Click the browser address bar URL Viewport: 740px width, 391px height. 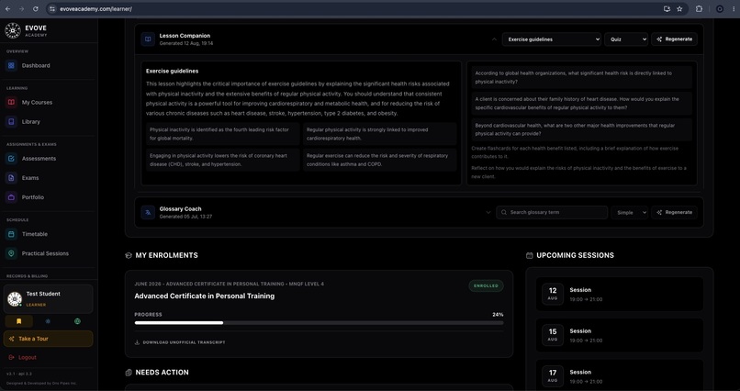pyautogui.click(x=95, y=9)
